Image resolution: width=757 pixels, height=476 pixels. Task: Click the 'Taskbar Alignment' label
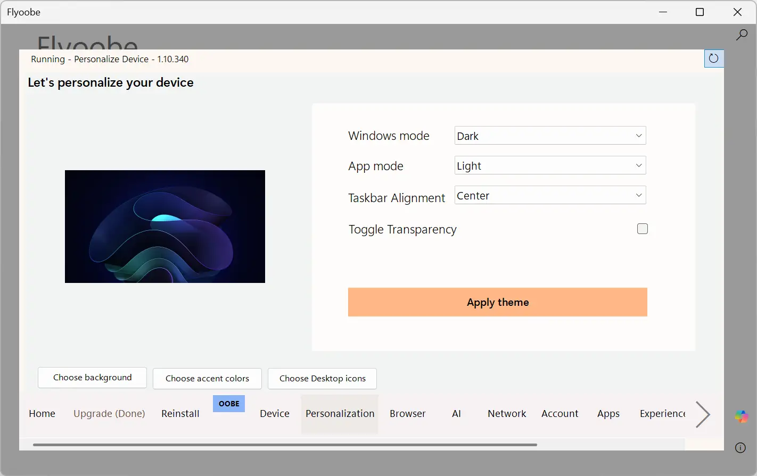[x=397, y=198]
